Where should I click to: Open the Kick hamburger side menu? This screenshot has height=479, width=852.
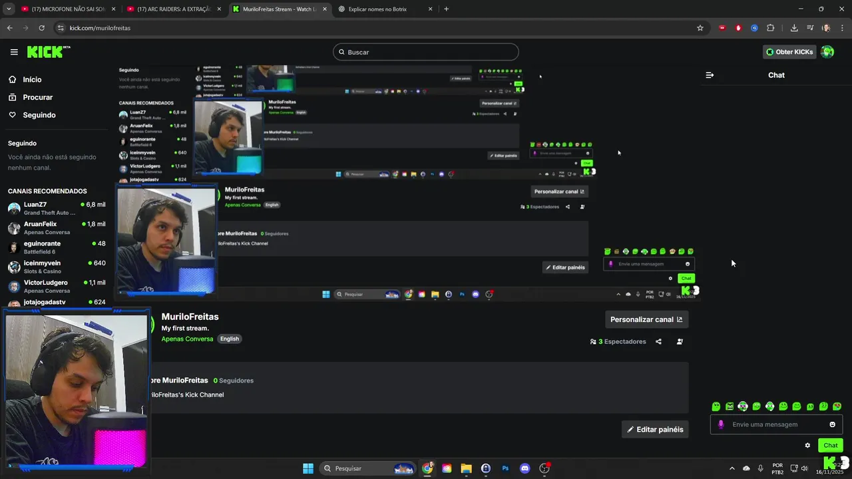[x=14, y=52]
